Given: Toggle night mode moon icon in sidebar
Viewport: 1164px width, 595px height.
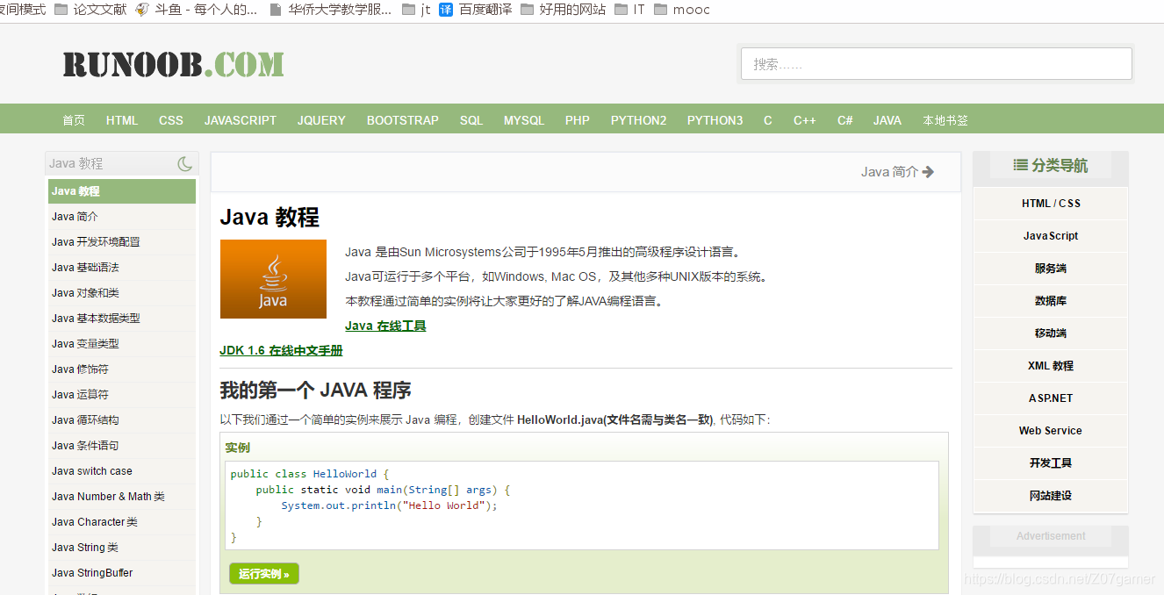Looking at the screenshot, I should (x=184, y=163).
